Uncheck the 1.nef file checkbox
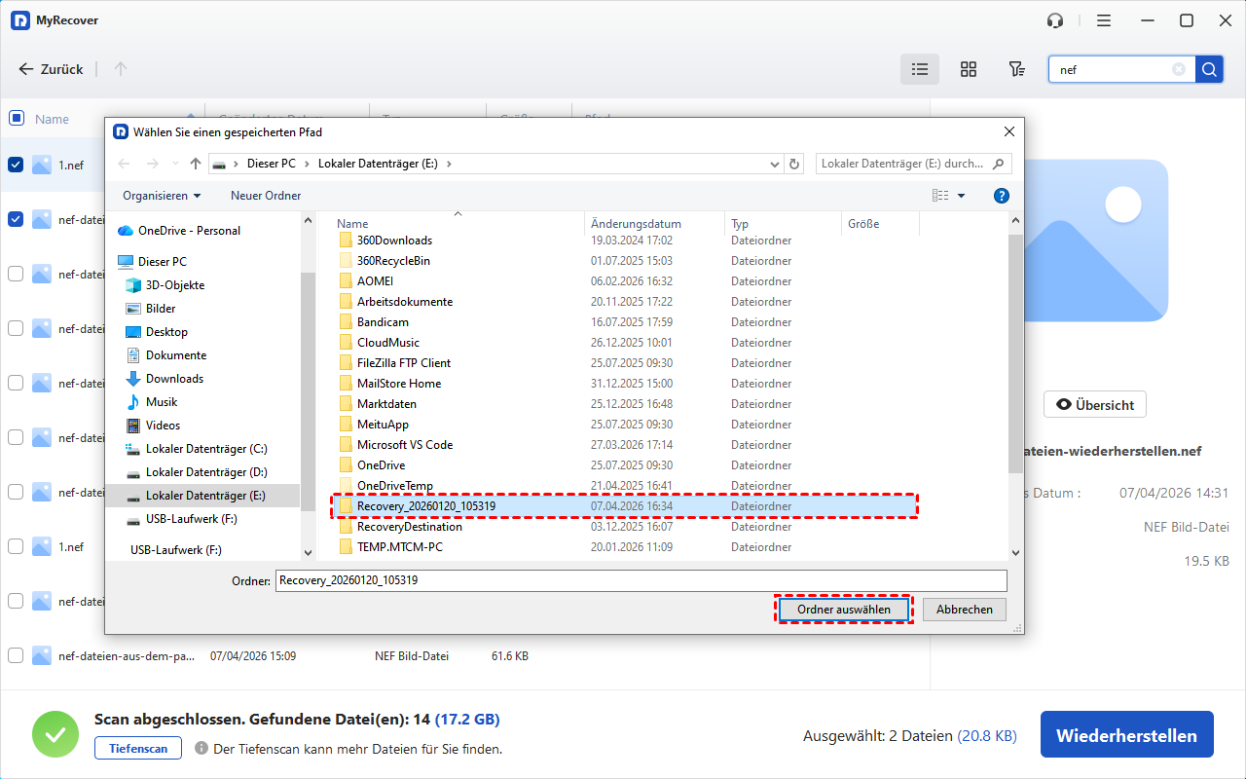The width and height of the screenshot is (1246, 779). pyautogui.click(x=16, y=165)
